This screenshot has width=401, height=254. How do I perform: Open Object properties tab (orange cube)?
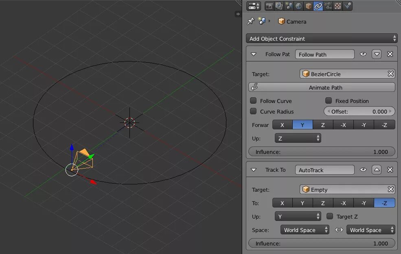coord(309,6)
